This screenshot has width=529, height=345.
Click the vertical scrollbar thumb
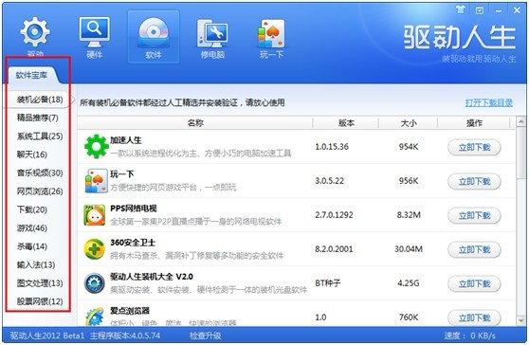coord(521,153)
